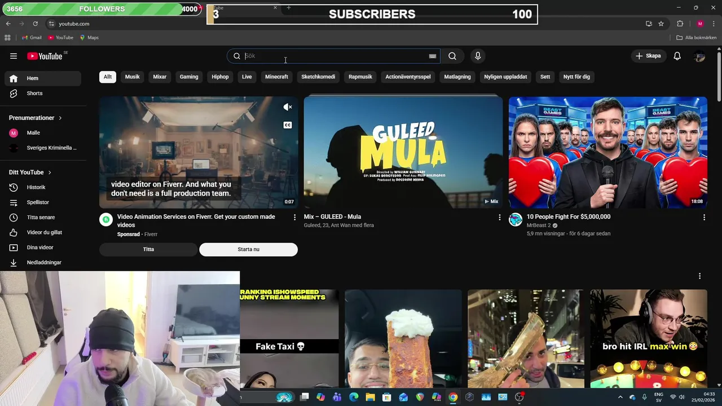Select the Actionäventyrsspel filter chip
Image resolution: width=722 pixels, height=406 pixels.
point(408,77)
